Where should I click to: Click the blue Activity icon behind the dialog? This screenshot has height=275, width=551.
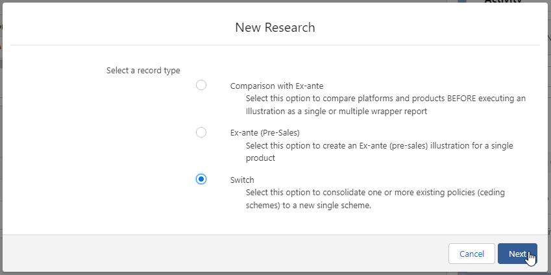[x=462, y=1]
